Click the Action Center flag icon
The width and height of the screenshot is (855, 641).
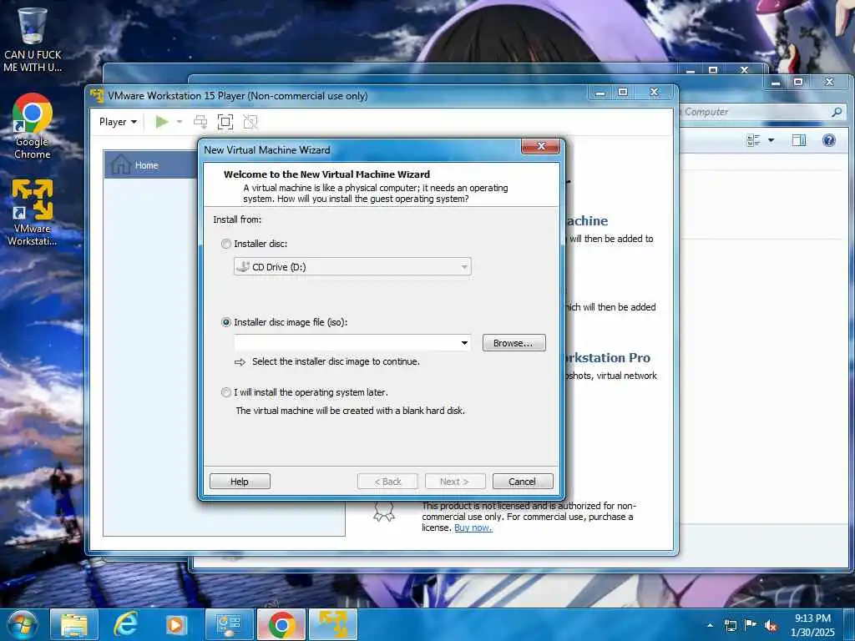751,625
